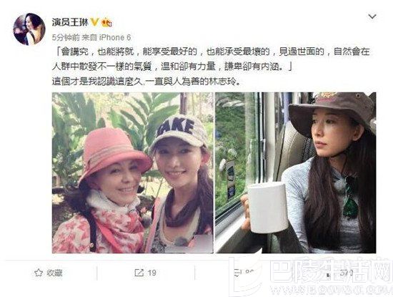Click the post line mentioning 林志玲
This screenshot has height=297, width=393.
tap(146, 82)
